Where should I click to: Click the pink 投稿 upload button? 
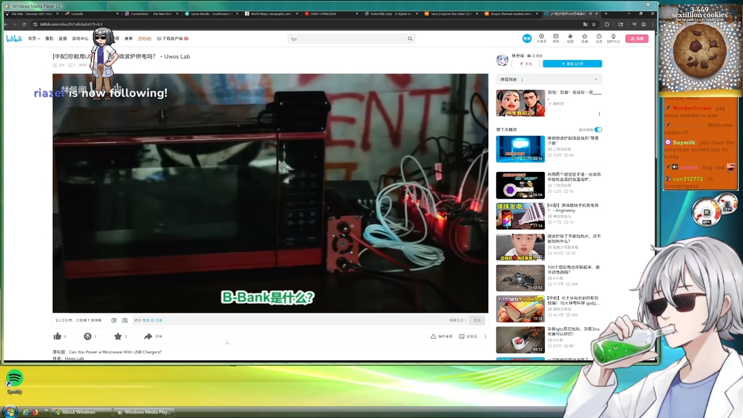tap(637, 38)
